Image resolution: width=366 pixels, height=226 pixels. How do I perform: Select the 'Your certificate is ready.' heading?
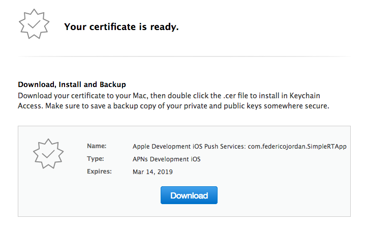(121, 26)
